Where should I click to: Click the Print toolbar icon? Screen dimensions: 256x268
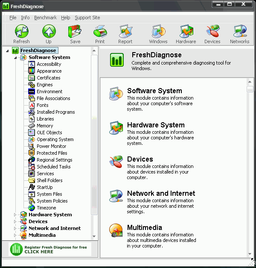100,31
